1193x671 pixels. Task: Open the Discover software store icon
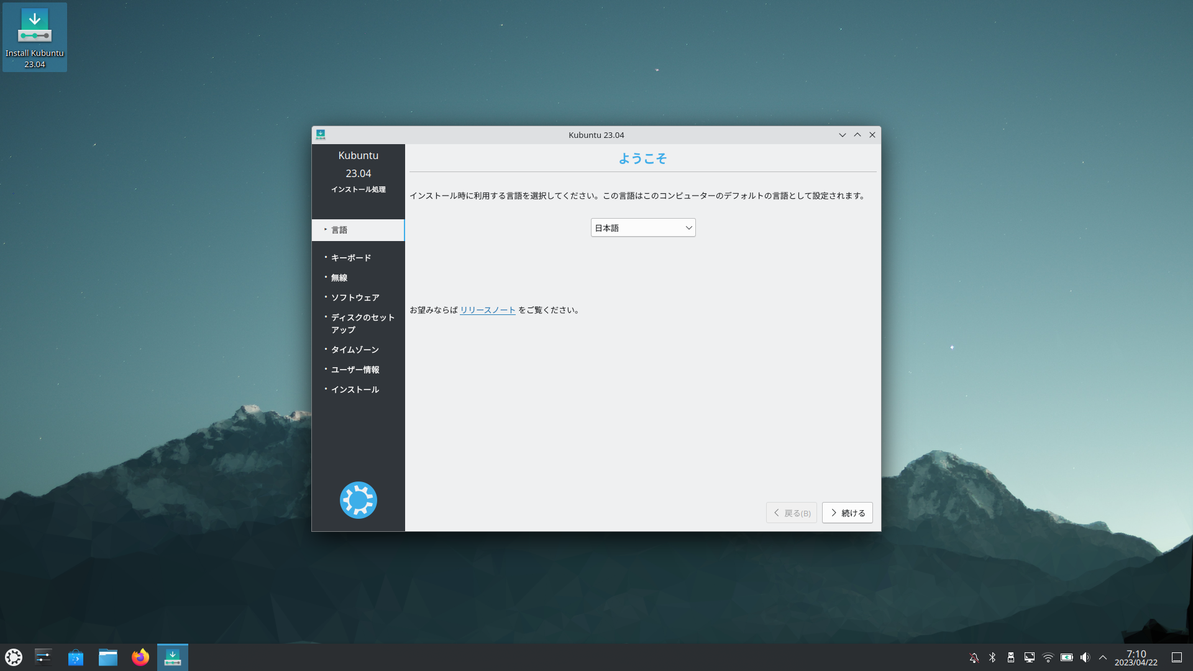[x=76, y=657]
